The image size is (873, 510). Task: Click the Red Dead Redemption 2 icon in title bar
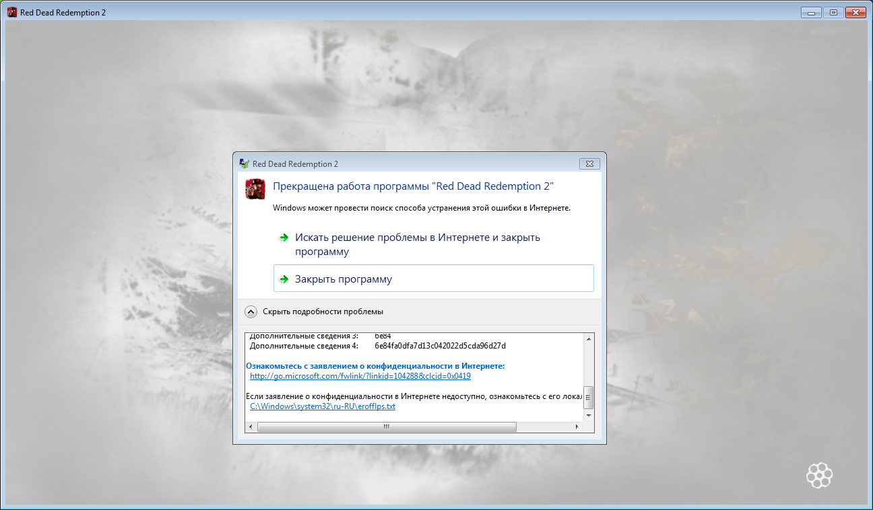11,11
